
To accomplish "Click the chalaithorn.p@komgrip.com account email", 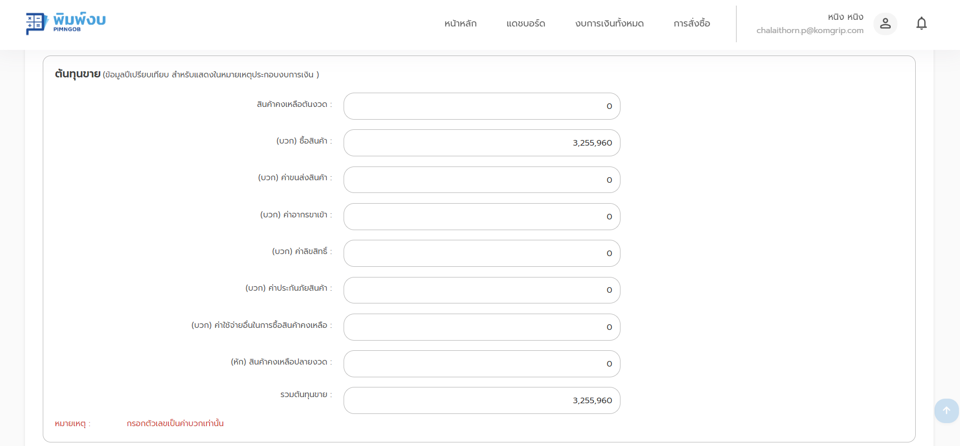I will point(809,31).
